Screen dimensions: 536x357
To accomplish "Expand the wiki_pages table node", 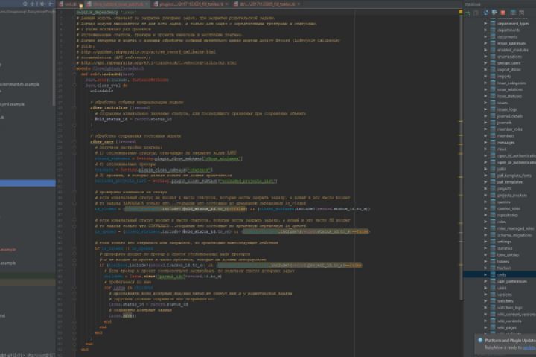I will pos(485,327).
